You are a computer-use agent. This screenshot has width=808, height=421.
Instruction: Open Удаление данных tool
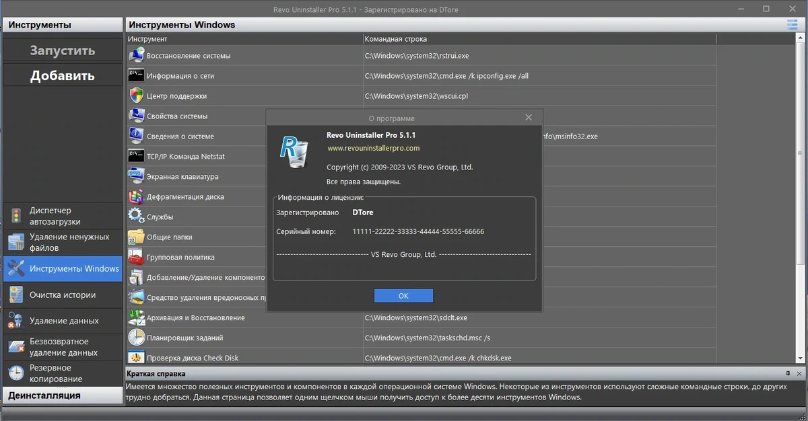click(62, 321)
